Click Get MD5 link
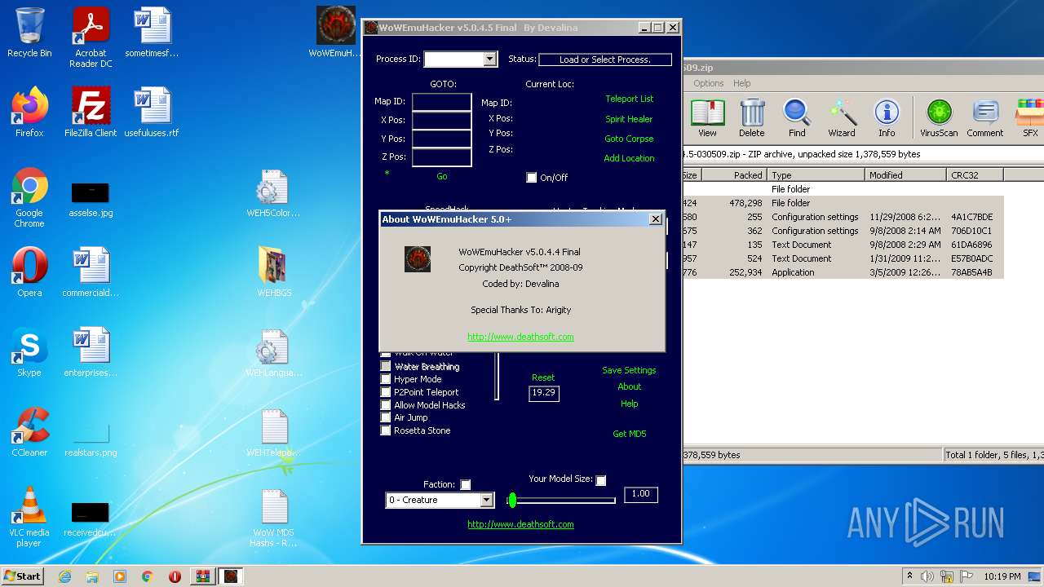 pyautogui.click(x=629, y=434)
